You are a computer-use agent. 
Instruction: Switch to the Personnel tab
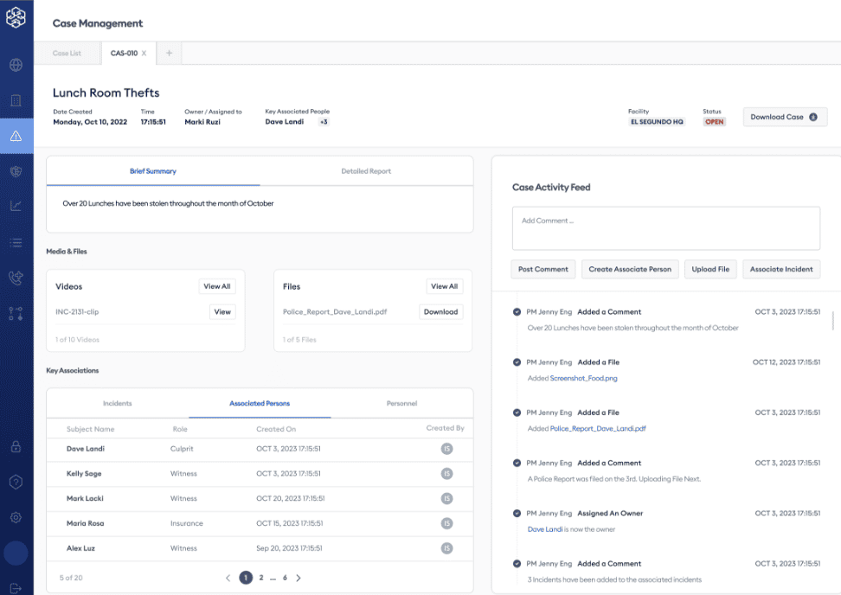click(x=401, y=403)
